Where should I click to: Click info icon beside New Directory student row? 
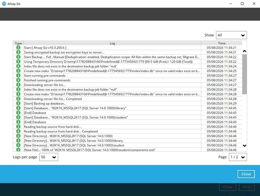point(18,145)
